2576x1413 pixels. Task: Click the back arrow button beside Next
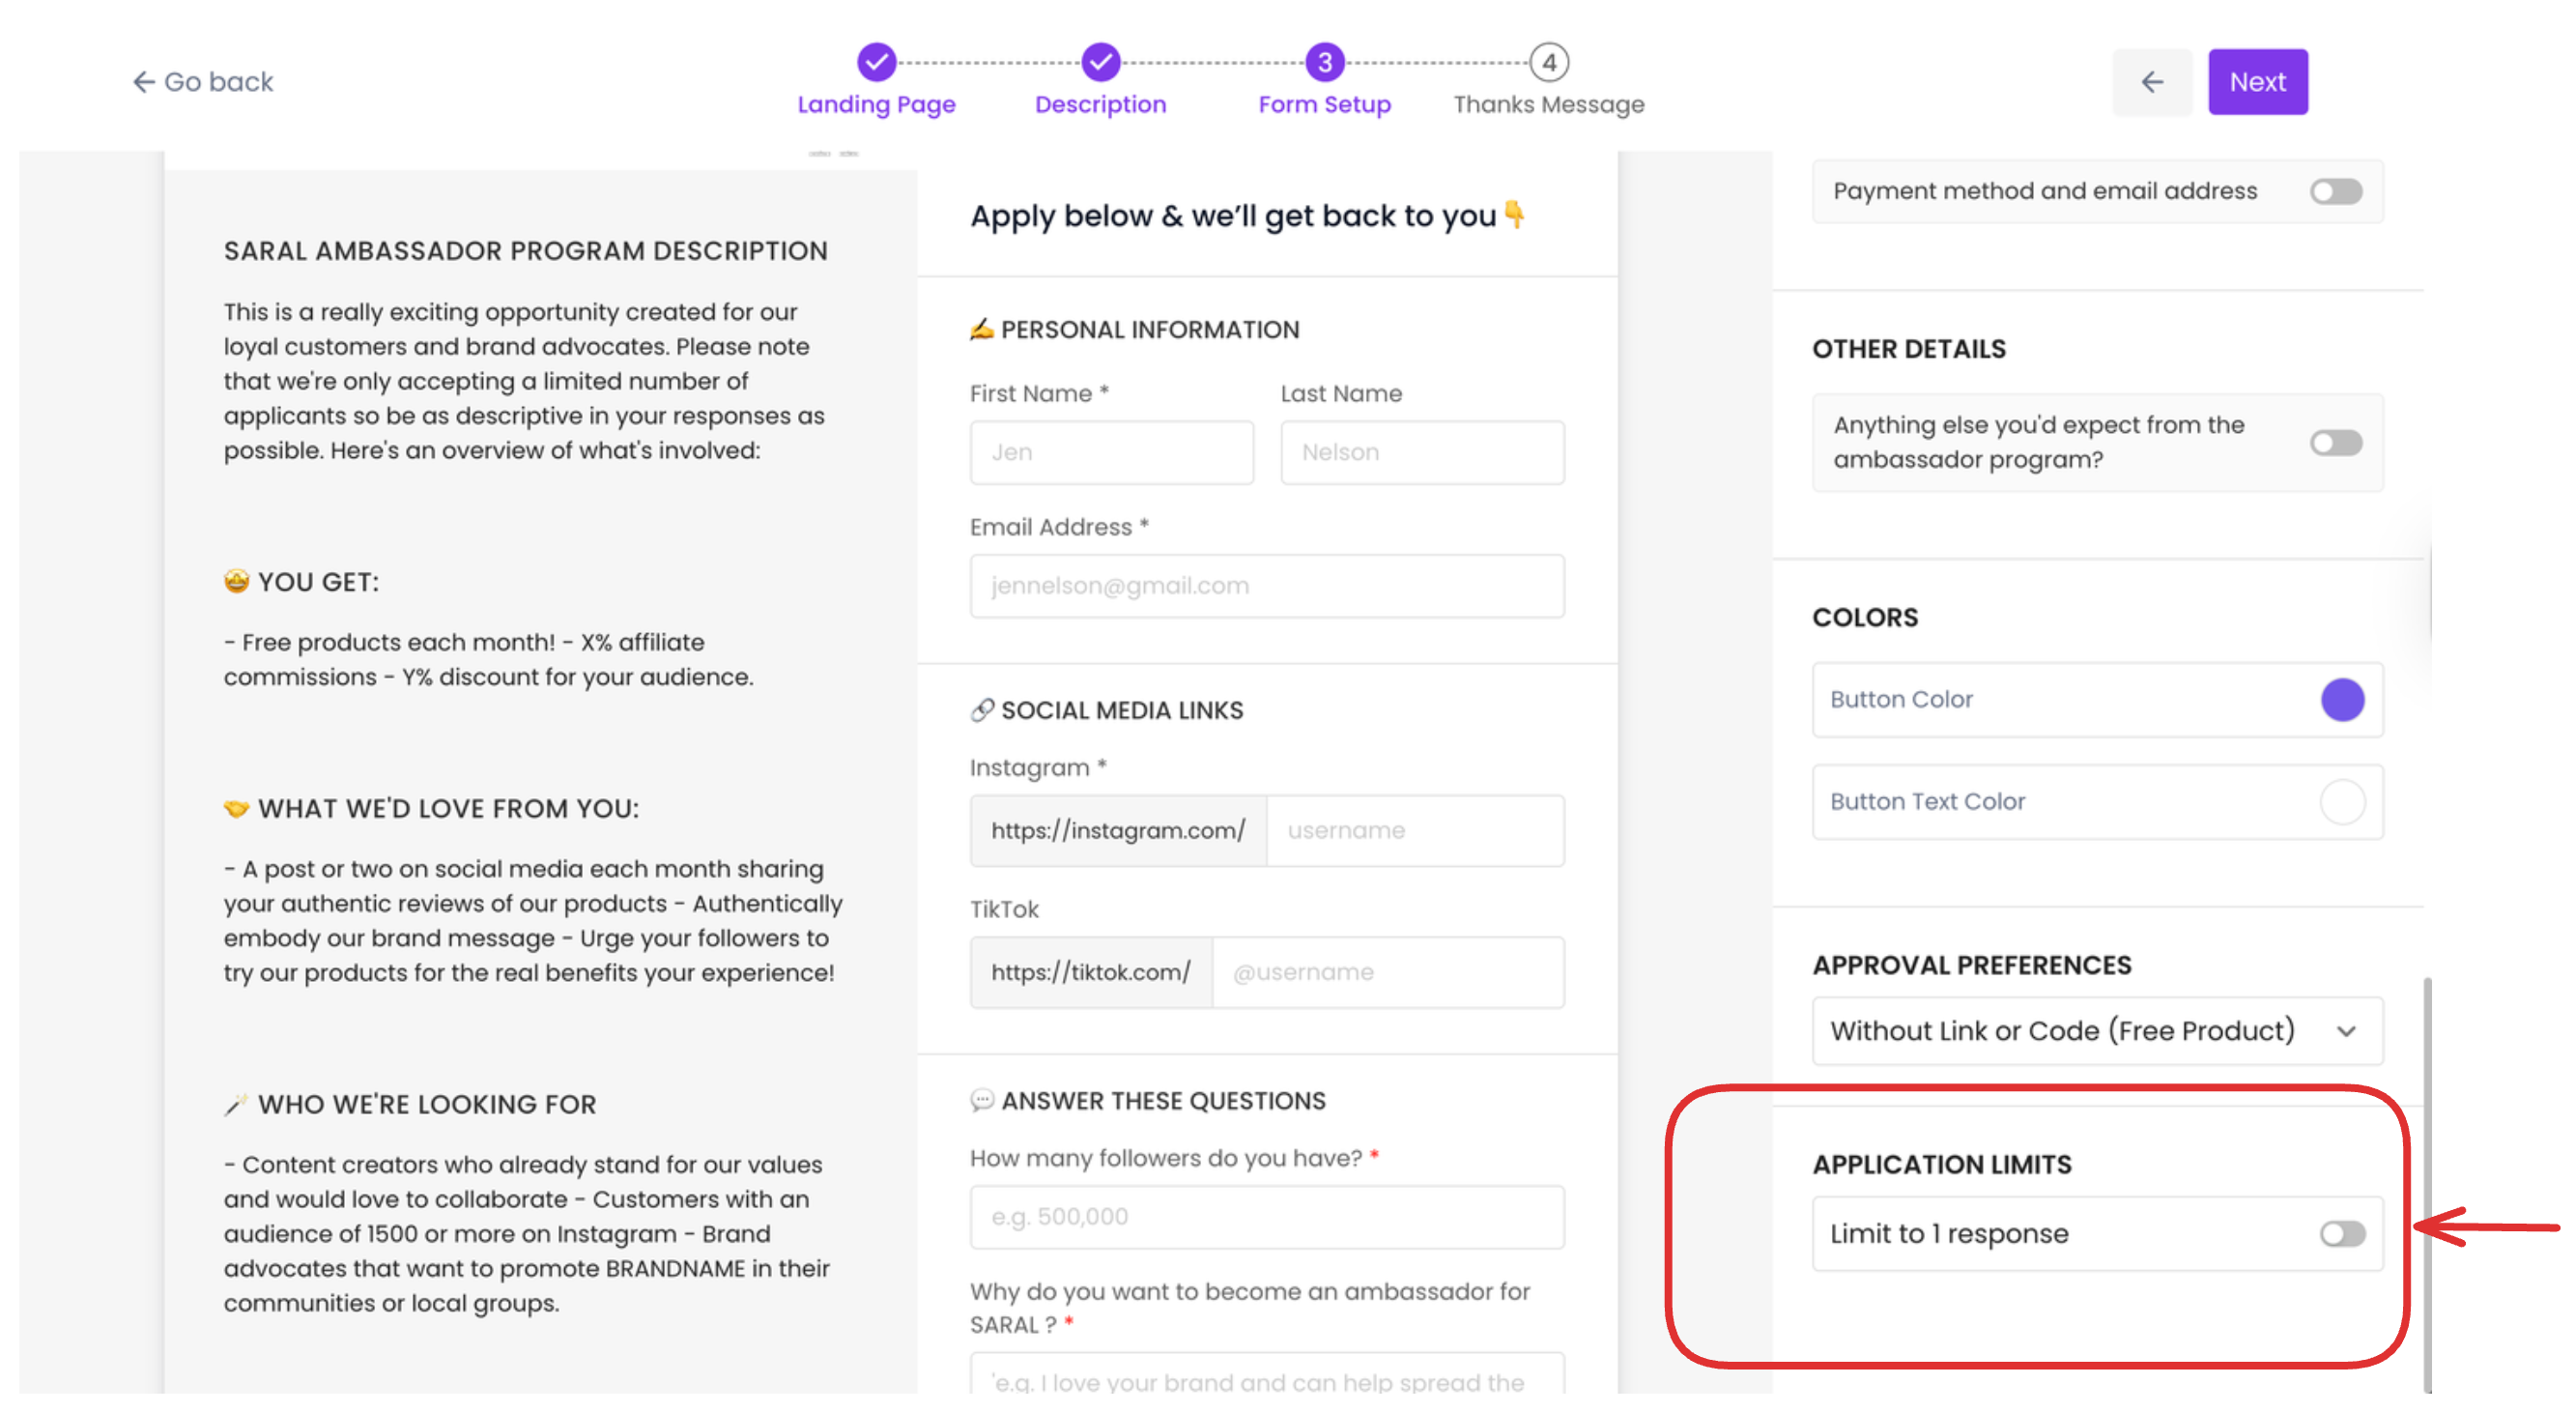coord(2151,82)
